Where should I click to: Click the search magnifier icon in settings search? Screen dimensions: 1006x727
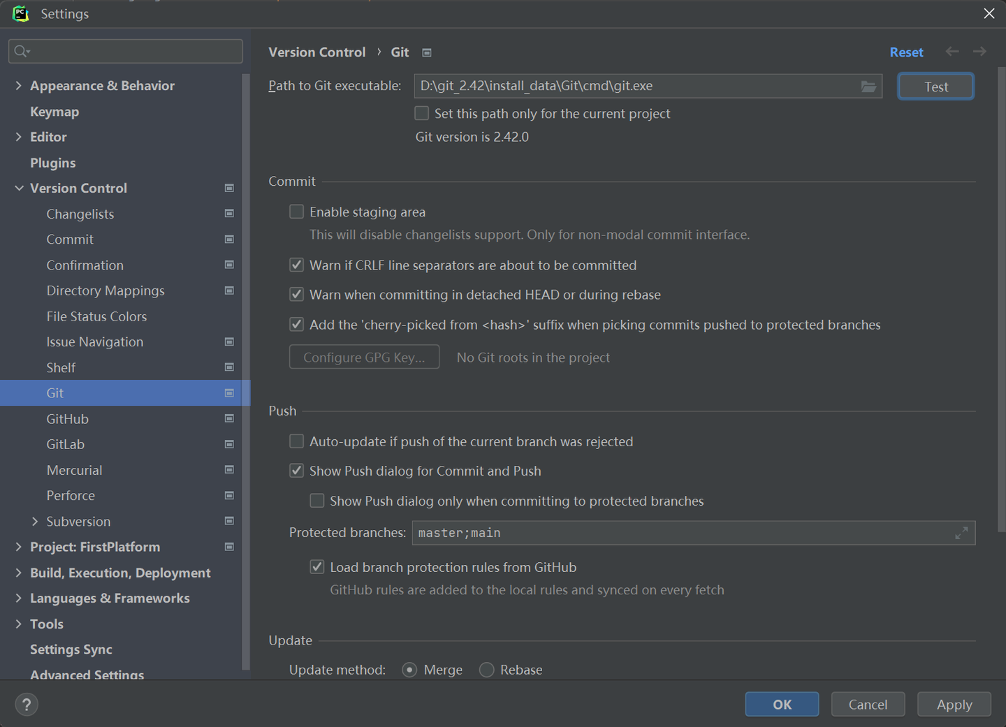click(x=22, y=51)
